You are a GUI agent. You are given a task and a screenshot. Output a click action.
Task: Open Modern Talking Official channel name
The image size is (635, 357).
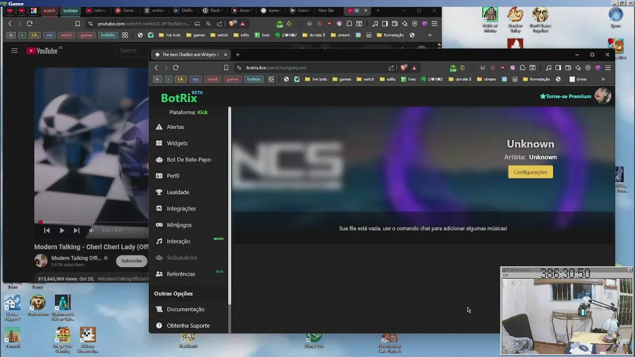point(76,258)
